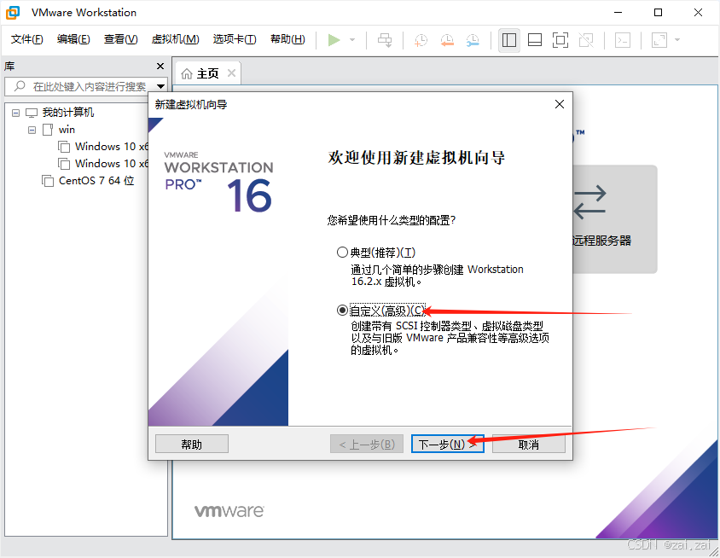The height and width of the screenshot is (558, 720).
Task: Switch to the 主页 tab
Action: tap(207, 73)
